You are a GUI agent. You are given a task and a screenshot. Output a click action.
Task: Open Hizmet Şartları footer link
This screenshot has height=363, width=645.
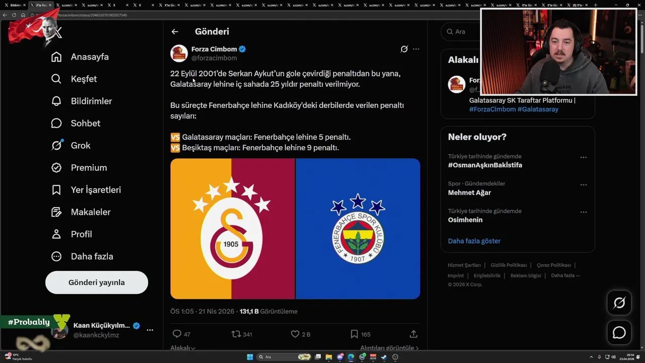(x=464, y=265)
